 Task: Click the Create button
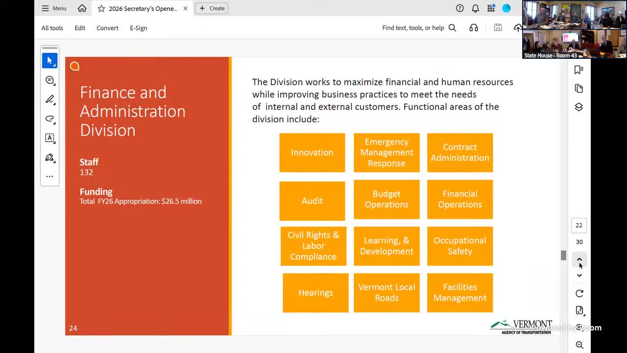(212, 8)
